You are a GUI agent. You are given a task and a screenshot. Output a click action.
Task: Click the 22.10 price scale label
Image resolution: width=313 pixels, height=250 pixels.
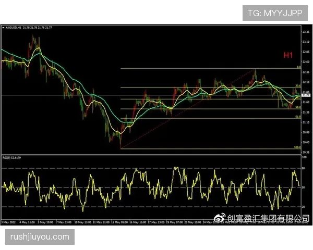point(306,82)
